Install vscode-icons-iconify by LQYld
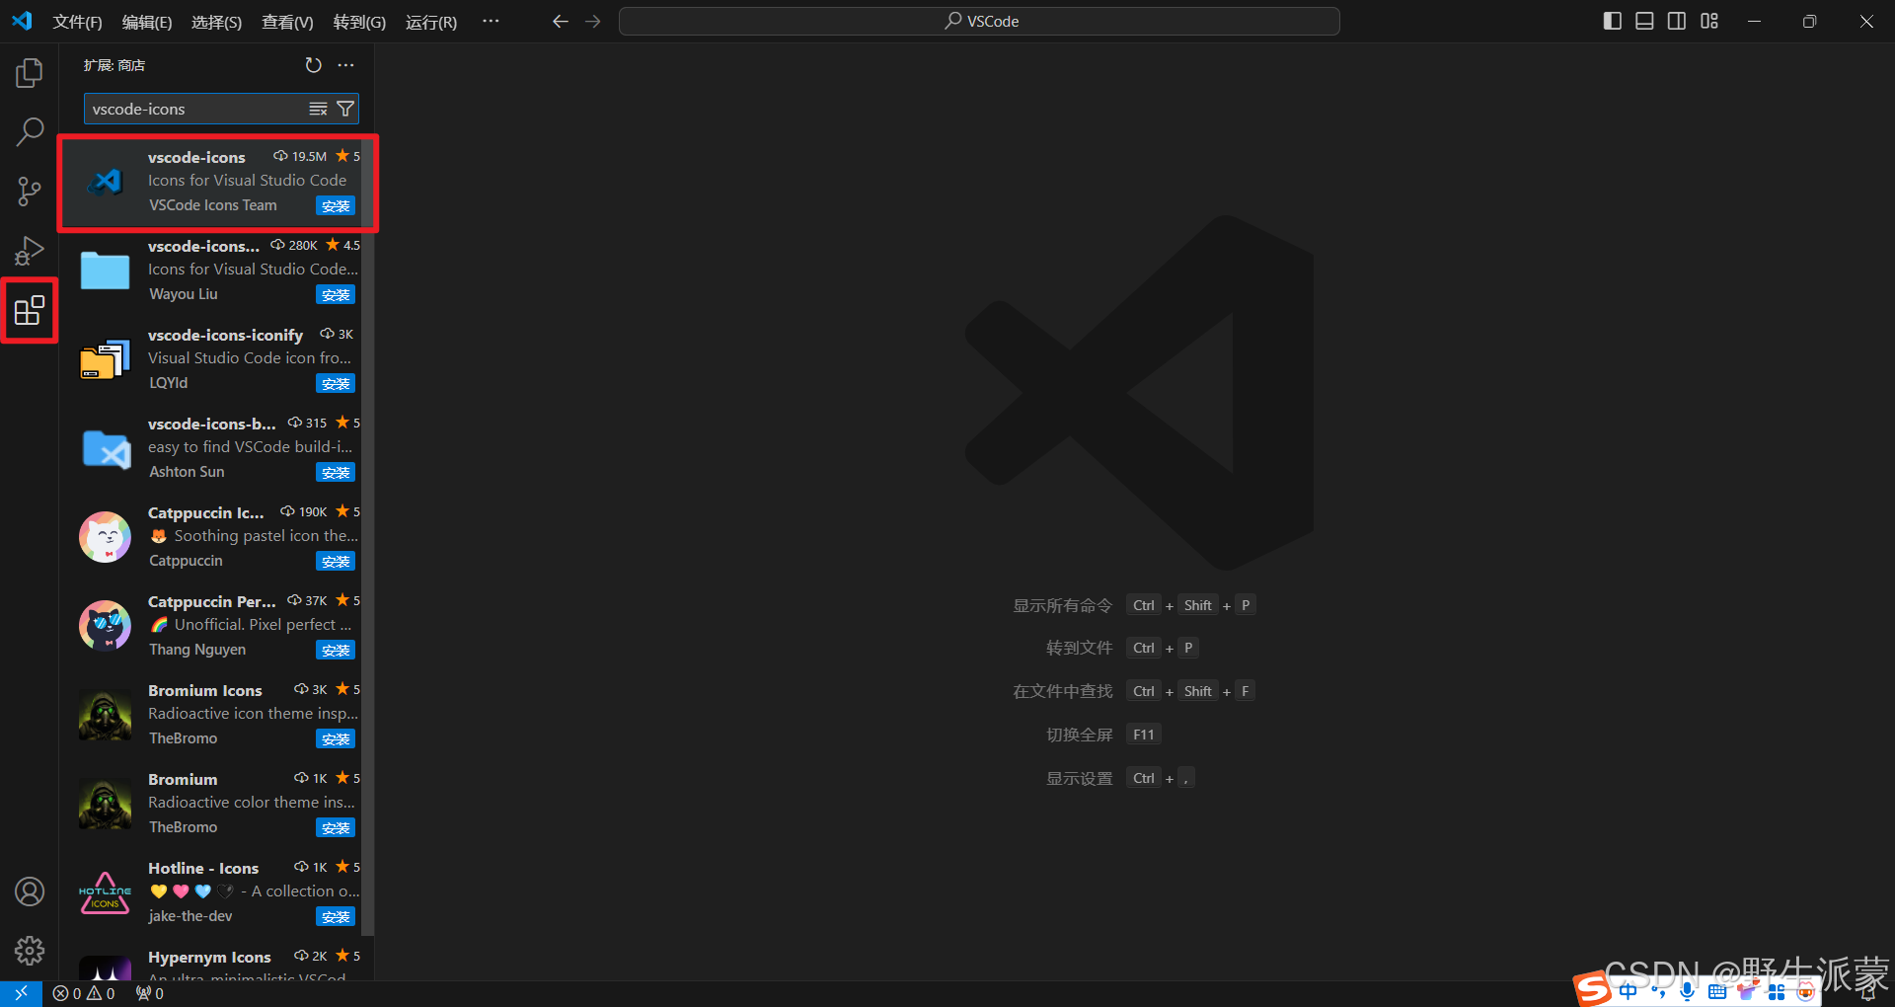 336,383
